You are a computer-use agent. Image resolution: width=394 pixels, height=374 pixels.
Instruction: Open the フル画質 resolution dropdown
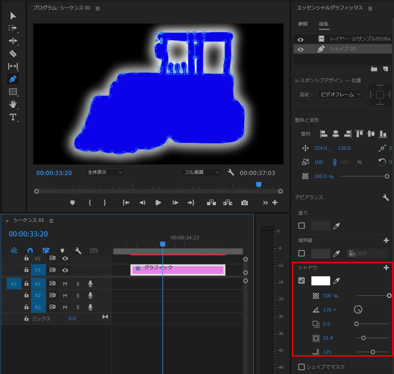201,172
